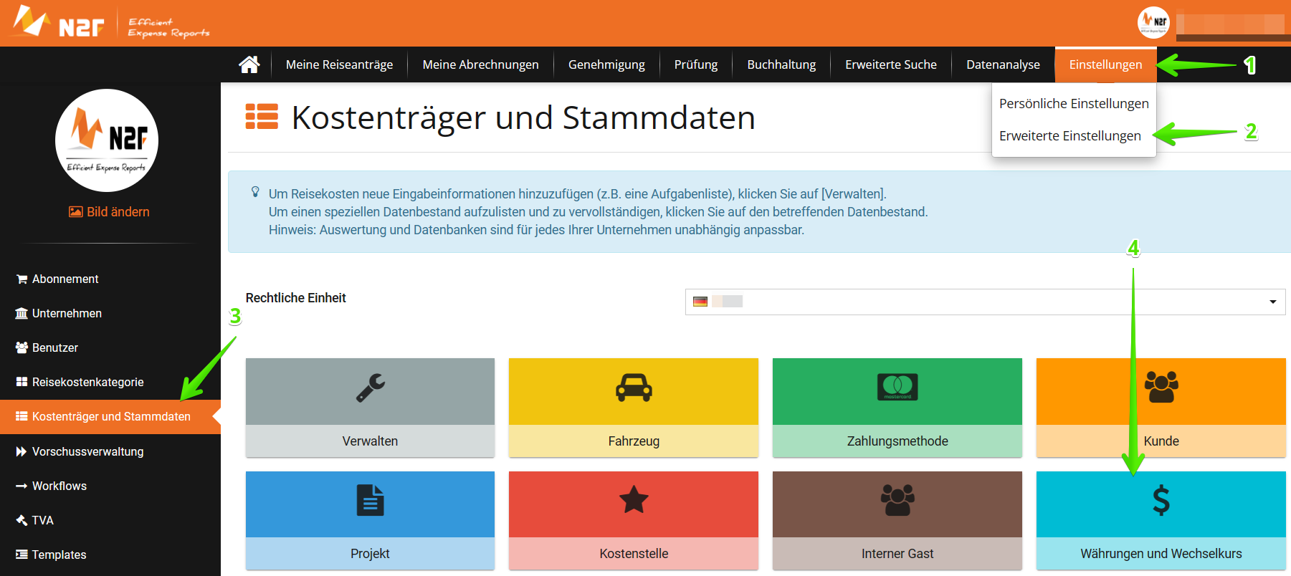Click the N2F logo in the header
The image size is (1291, 576).
[x=59, y=22]
